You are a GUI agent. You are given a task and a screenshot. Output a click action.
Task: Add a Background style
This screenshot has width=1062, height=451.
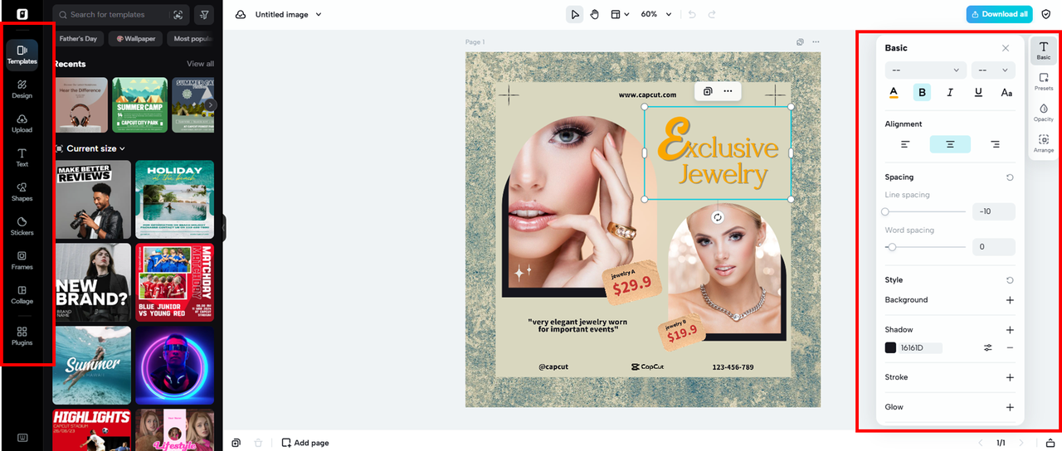1010,300
